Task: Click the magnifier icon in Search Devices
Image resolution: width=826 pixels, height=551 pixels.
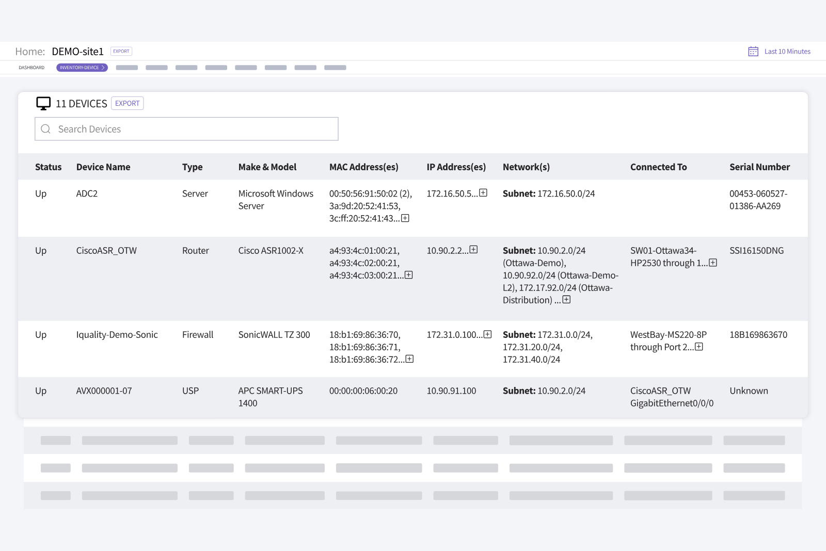Action: [x=46, y=129]
